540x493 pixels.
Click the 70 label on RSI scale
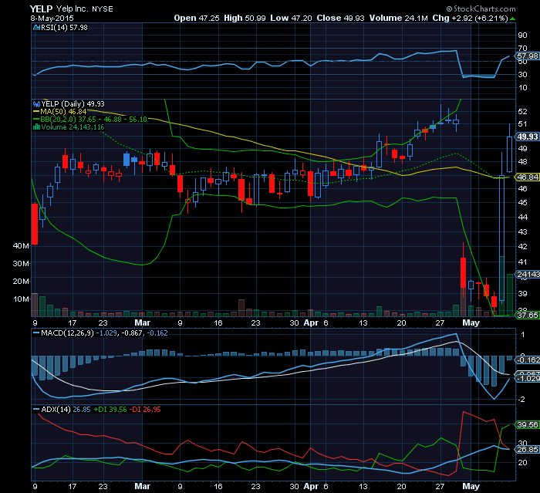pos(522,49)
